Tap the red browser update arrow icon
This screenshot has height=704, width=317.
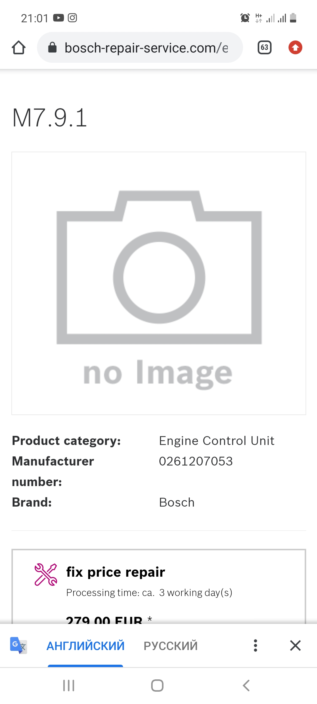[295, 48]
